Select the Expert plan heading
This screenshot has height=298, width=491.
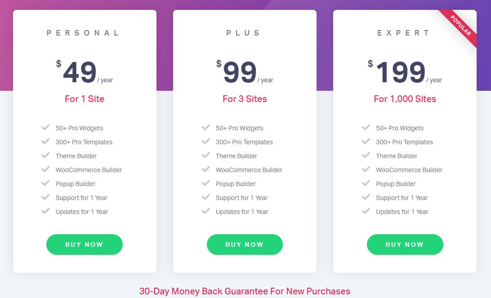pos(403,33)
